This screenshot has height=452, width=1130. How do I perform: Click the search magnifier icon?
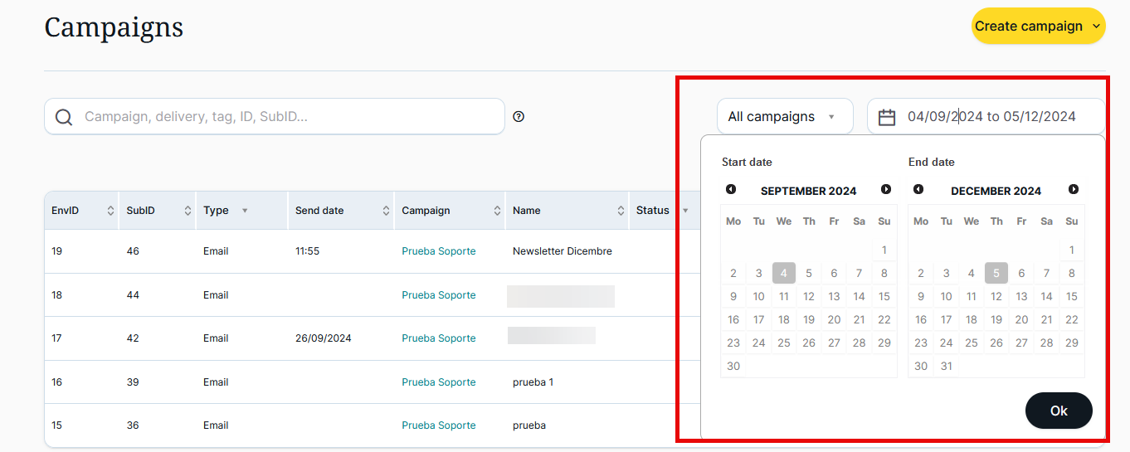click(x=64, y=117)
